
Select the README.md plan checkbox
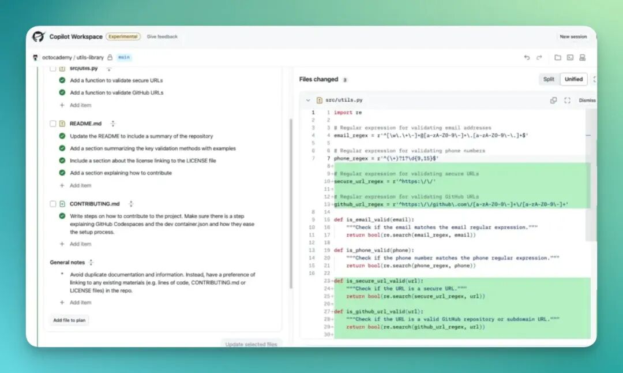coord(53,124)
